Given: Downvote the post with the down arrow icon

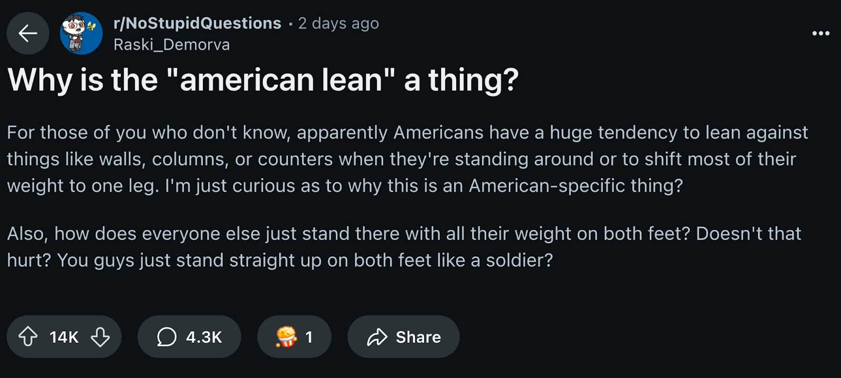Looking at the screenshot, I should [100, 337].
